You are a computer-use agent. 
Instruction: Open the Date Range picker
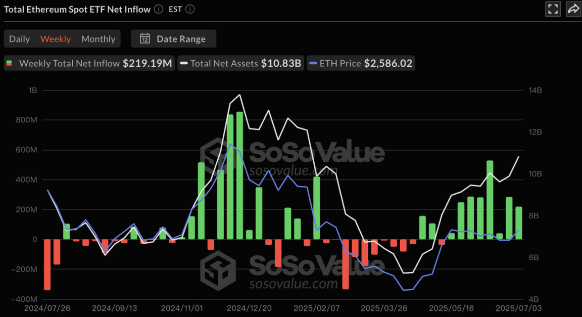(x=173, y=38)
